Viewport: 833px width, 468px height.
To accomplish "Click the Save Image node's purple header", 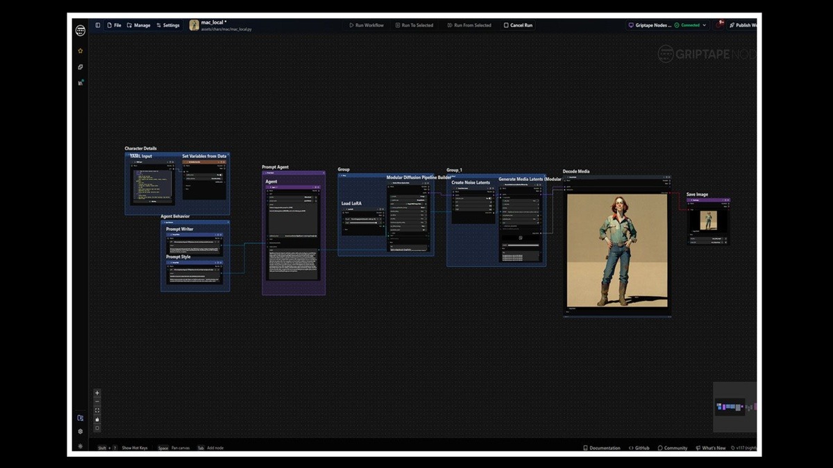I will [x=708, y=200].
